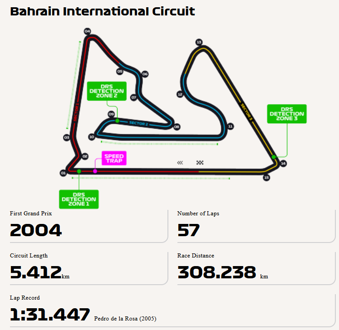Click the 308.238 race distance value
Screen dimensions: 339x330
click(217, 272)
